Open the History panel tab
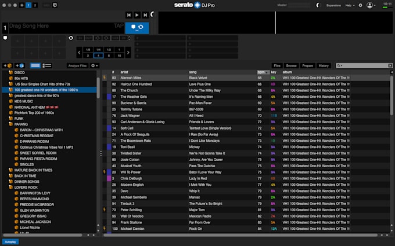 point(324,66)
